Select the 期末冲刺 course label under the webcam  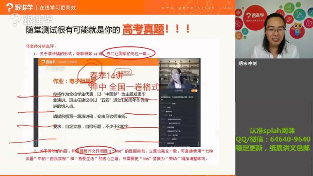(247, 63)
